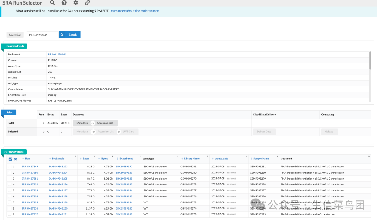
Task: Open BioSample SAMN49848229 link
Action: [58, 203]
